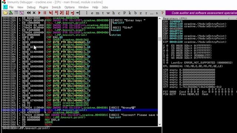
Task: Open the Plugins menu
Action: coord(44,7)
